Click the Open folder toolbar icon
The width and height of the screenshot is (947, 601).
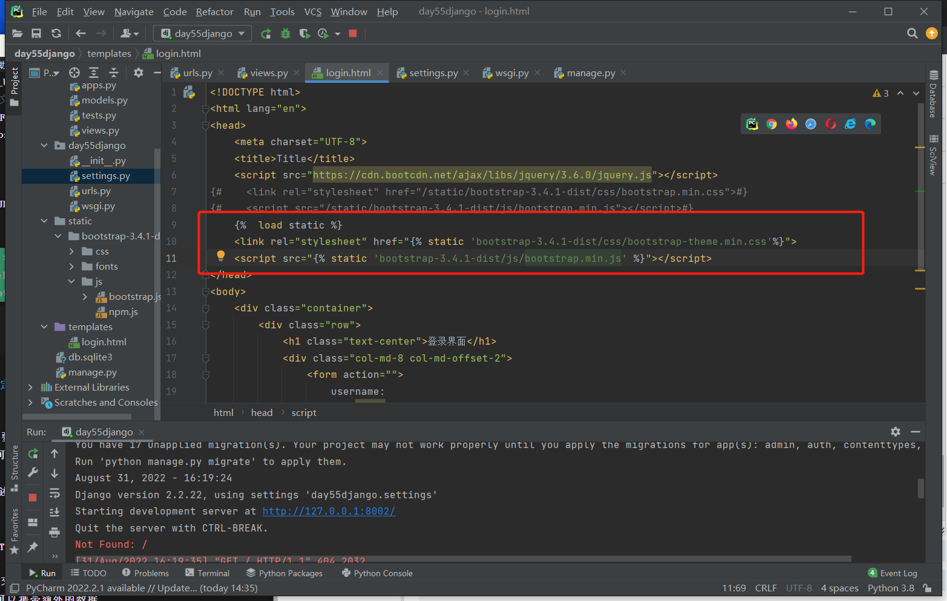17,33
